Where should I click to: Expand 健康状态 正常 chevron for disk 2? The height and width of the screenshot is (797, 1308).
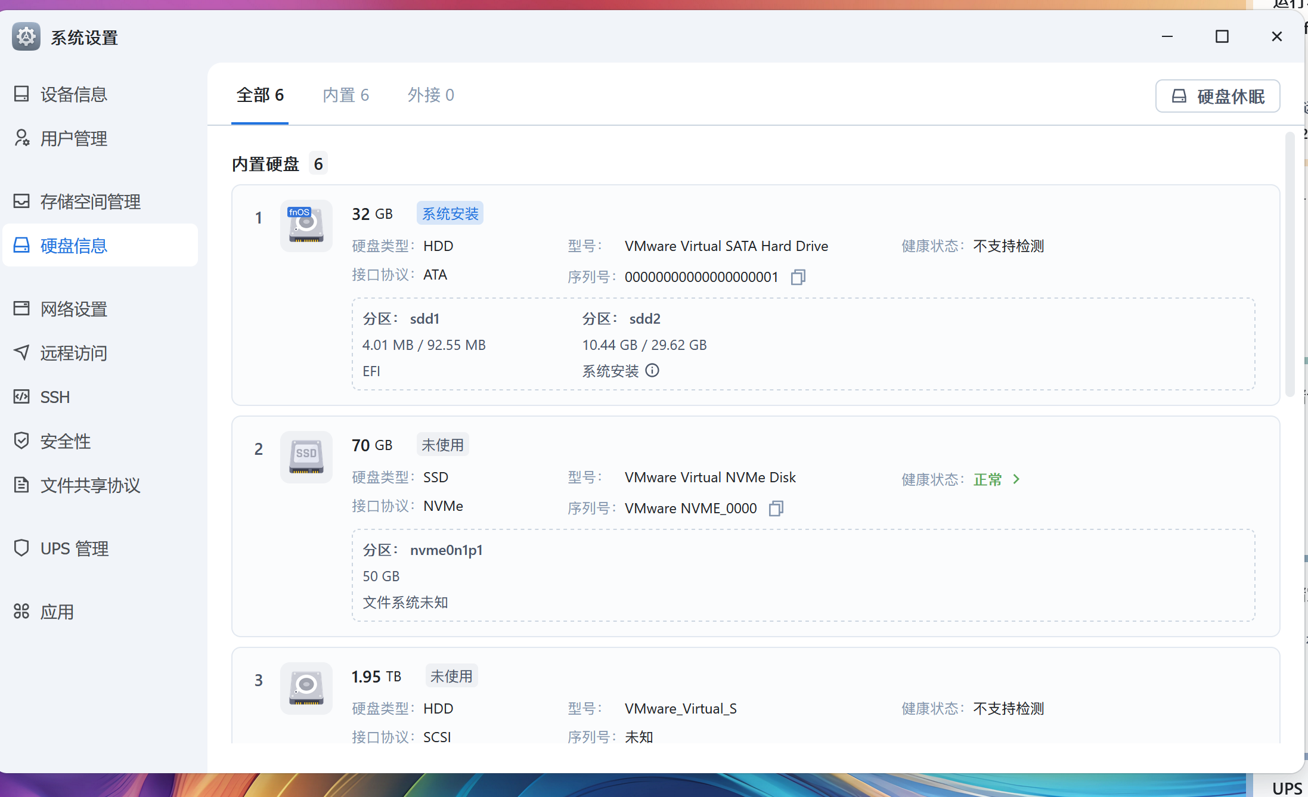coord(1016,479)
